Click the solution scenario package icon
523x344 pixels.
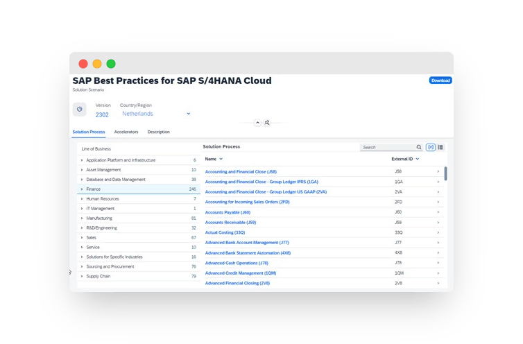pyautogui.click(x=79, y=110)
